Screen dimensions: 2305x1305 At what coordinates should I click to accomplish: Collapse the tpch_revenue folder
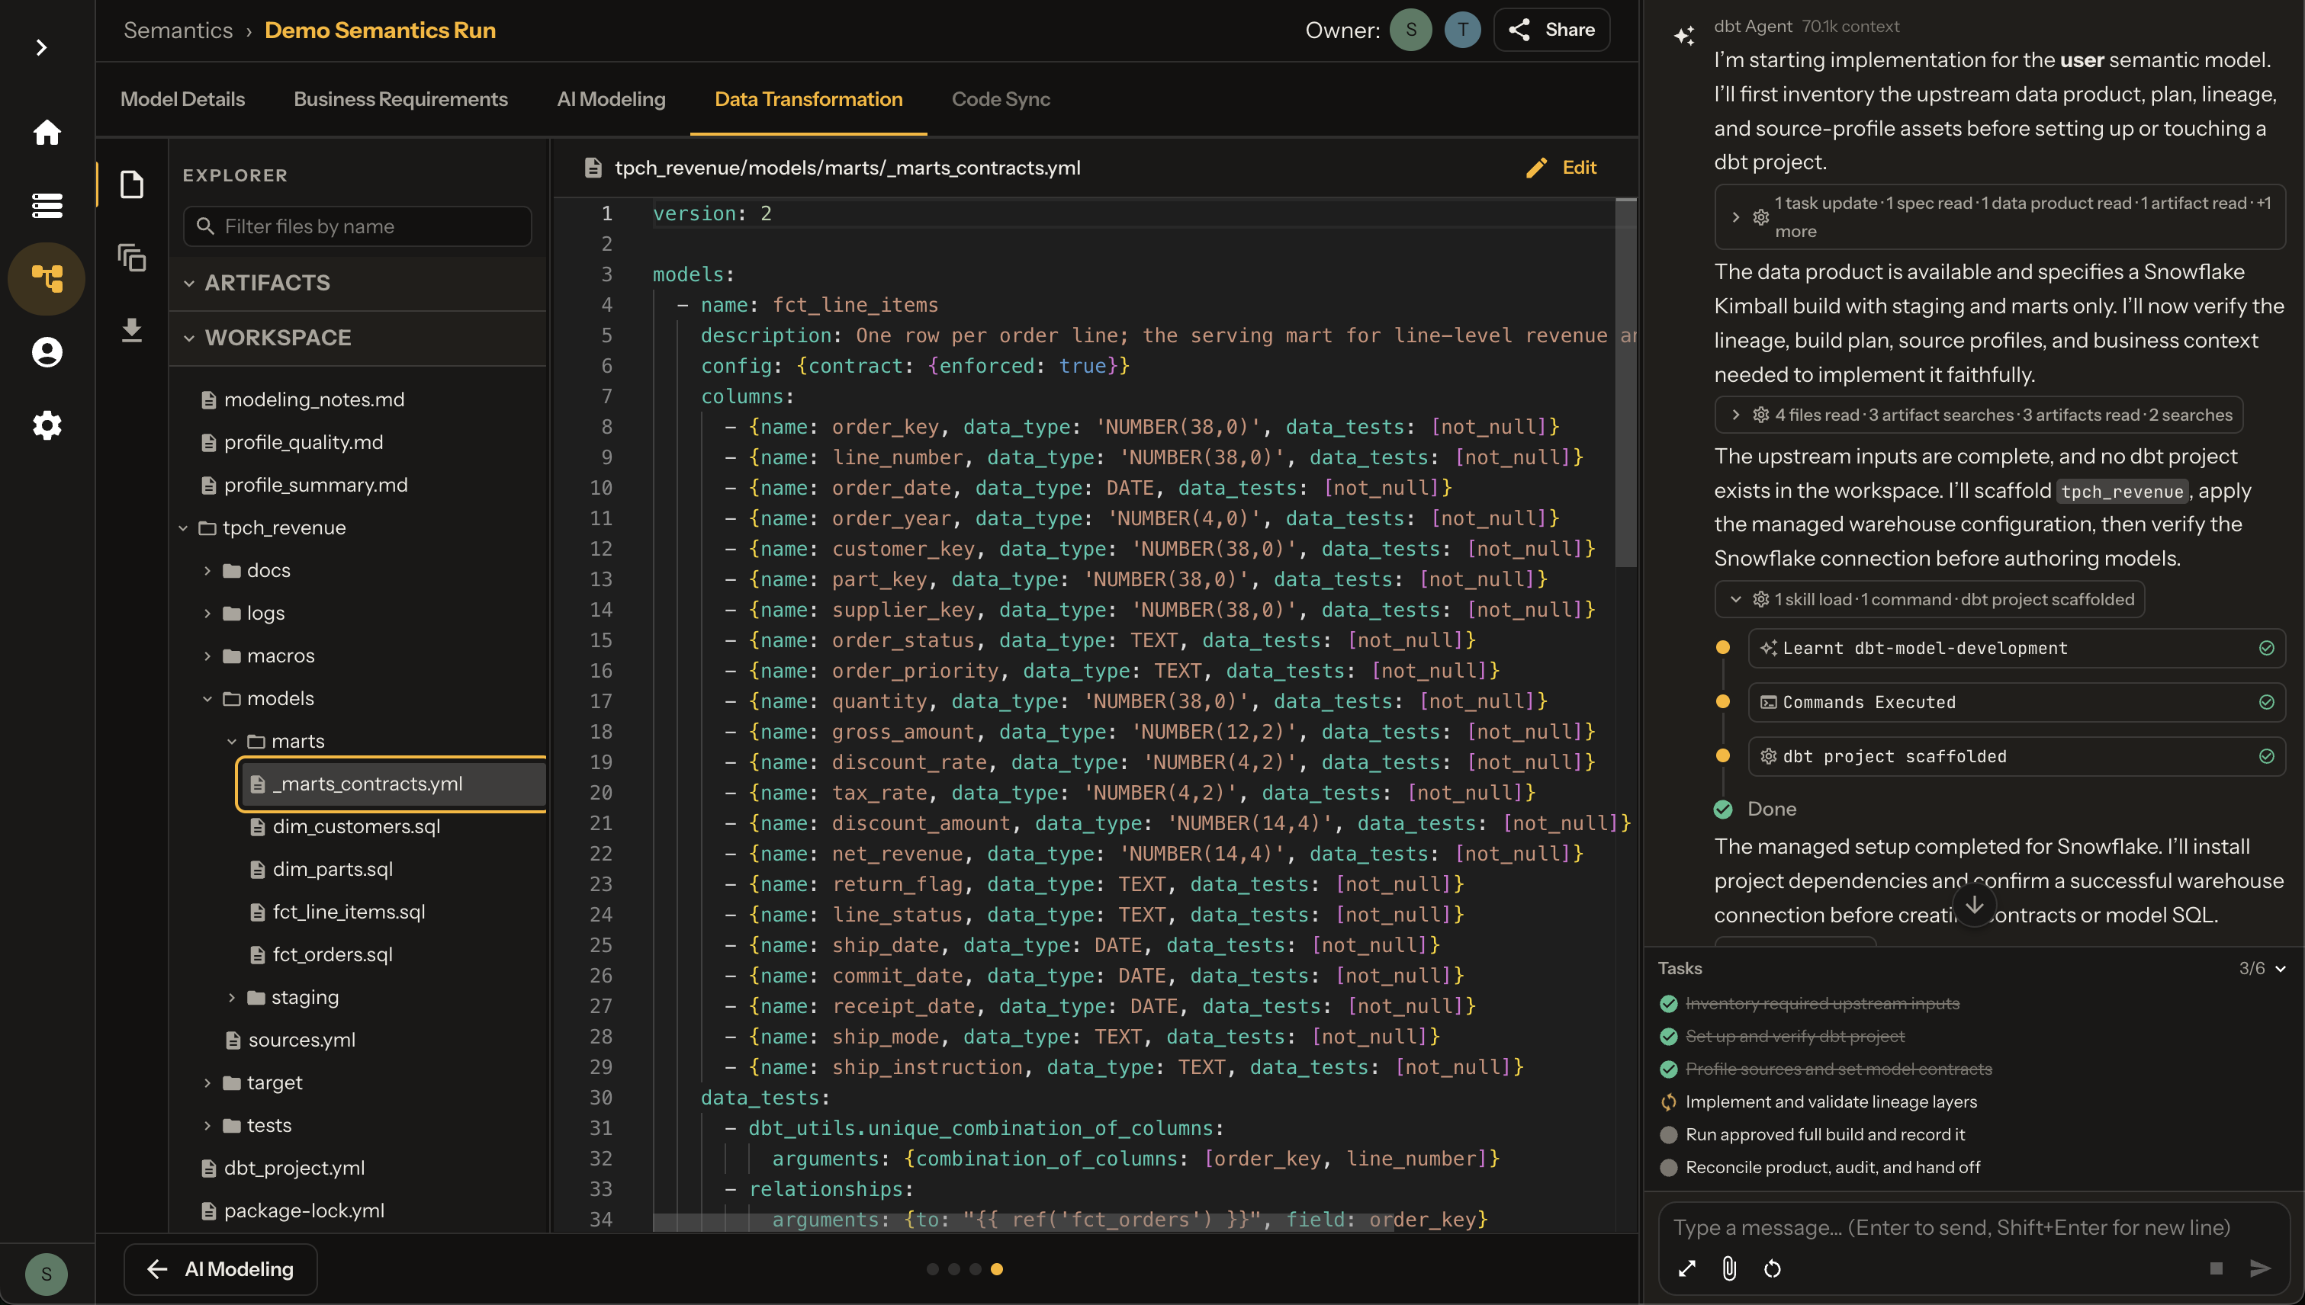(183, 528)
